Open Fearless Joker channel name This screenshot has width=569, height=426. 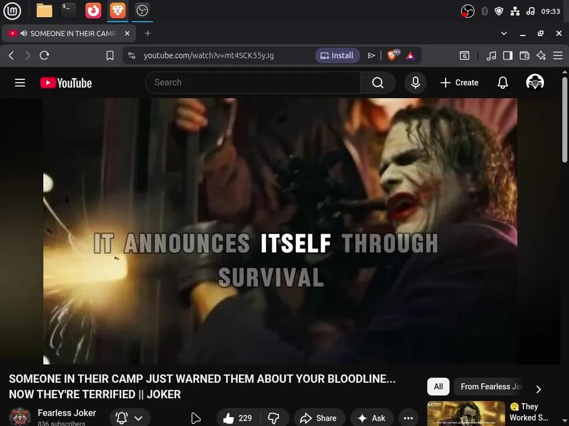(67, 413)
